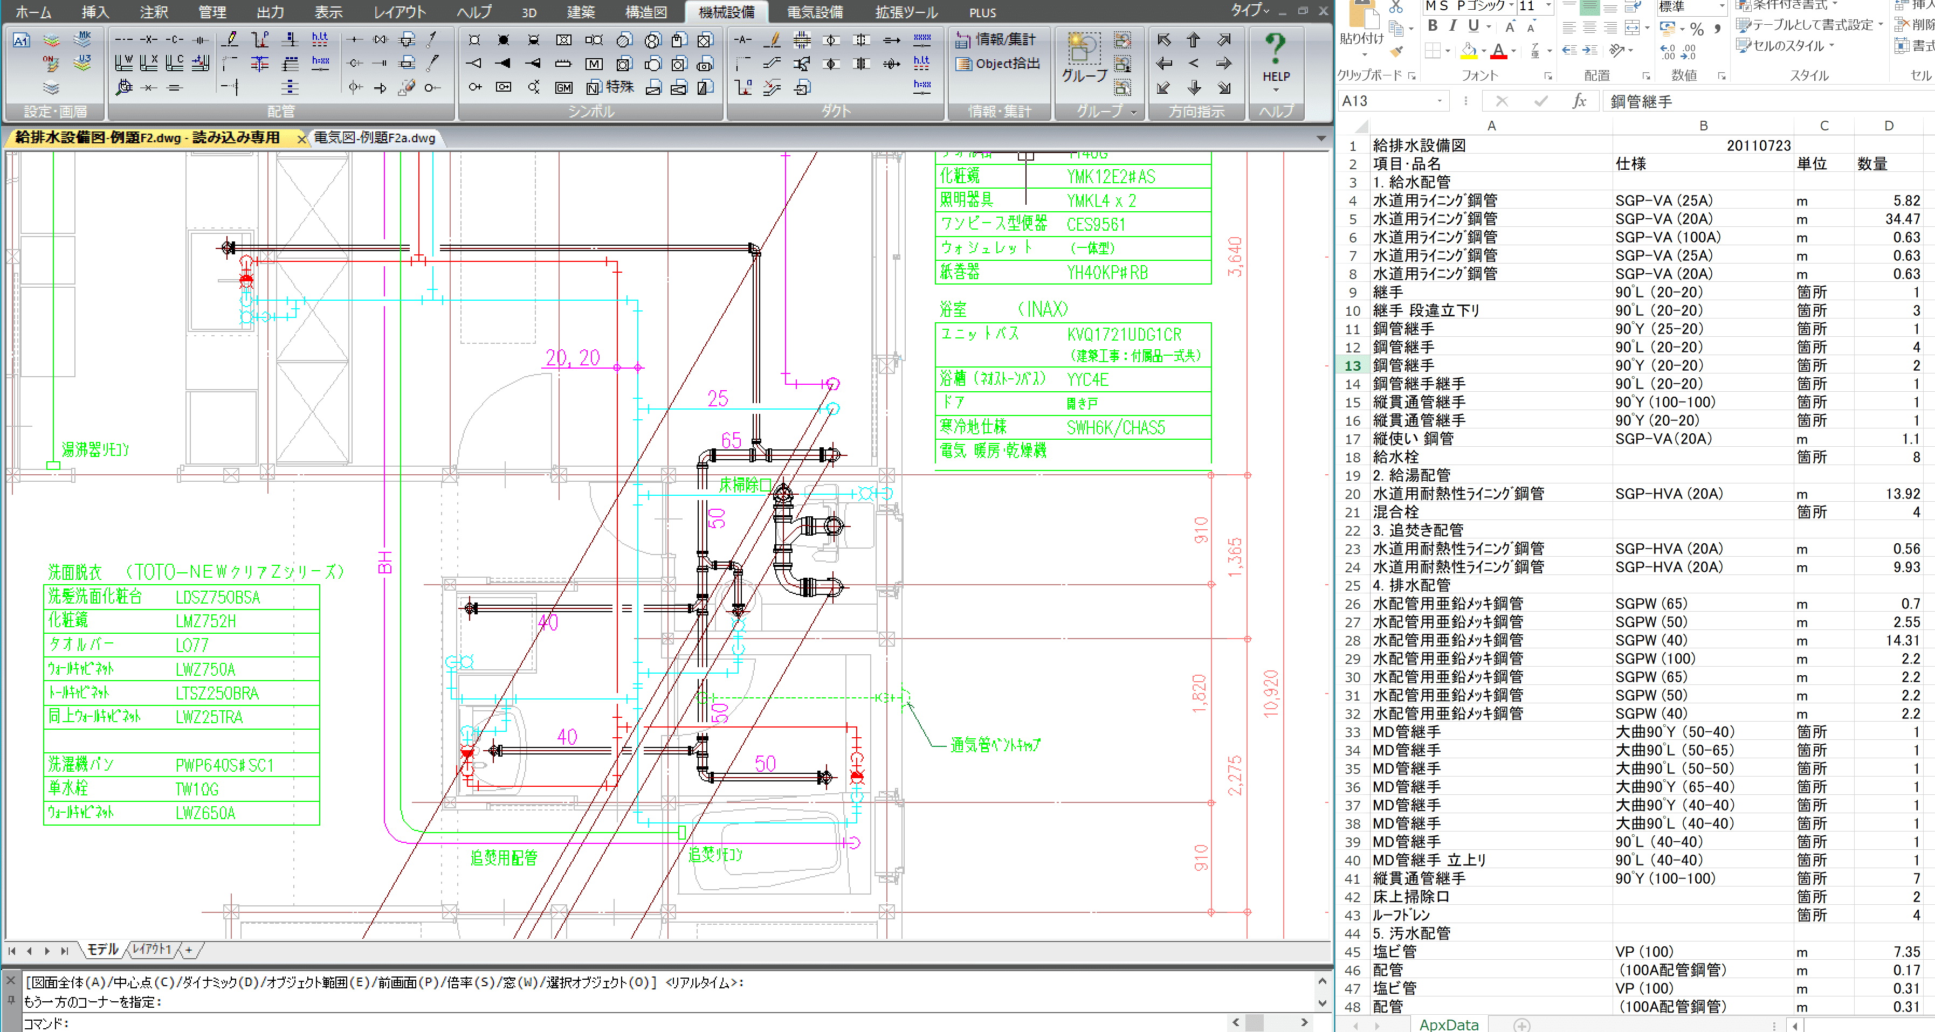1935x1032 pixels.
Task: Click the GM gas meter symbol
Action: (563, 88)
